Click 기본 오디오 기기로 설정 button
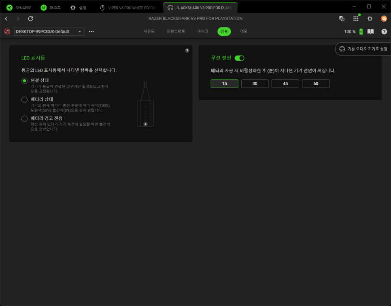 (x=363, y=49)
